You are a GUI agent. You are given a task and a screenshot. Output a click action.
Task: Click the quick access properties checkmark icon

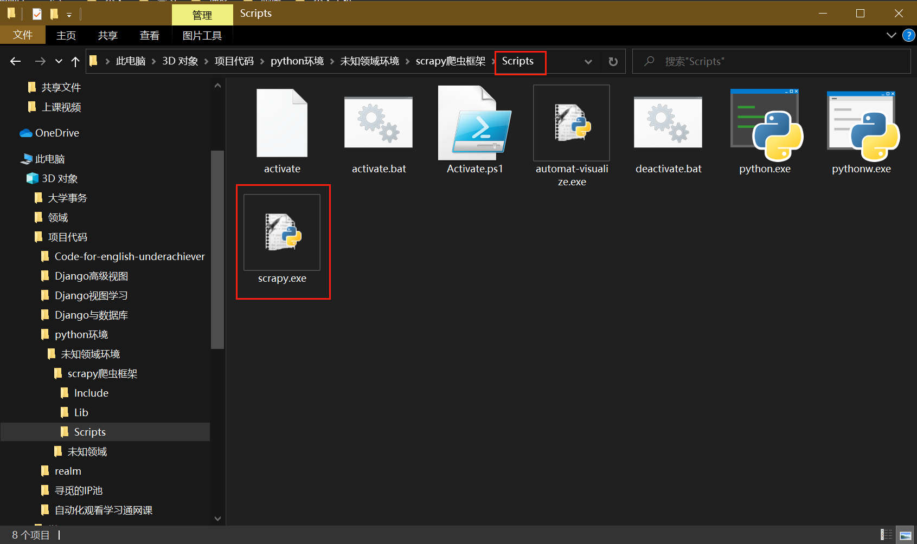37,14
